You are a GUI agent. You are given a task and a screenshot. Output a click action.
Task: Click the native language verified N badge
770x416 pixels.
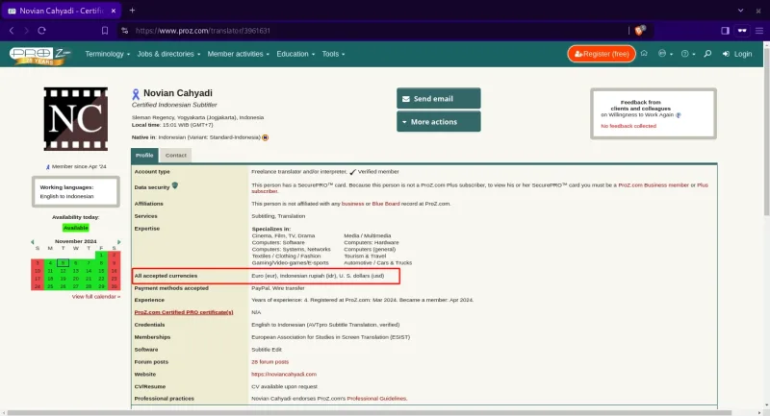(x=266, y=137)
